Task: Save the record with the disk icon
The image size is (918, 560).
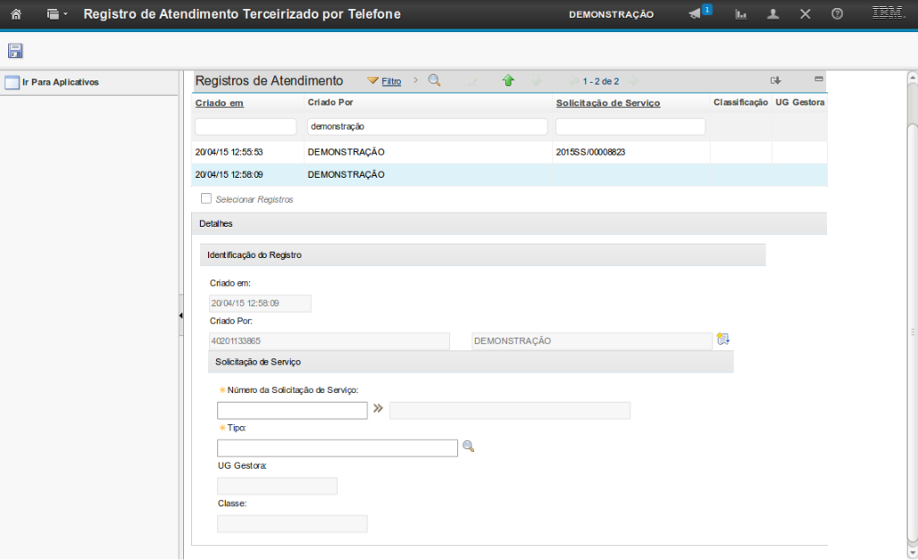Action: click(15, 51)
